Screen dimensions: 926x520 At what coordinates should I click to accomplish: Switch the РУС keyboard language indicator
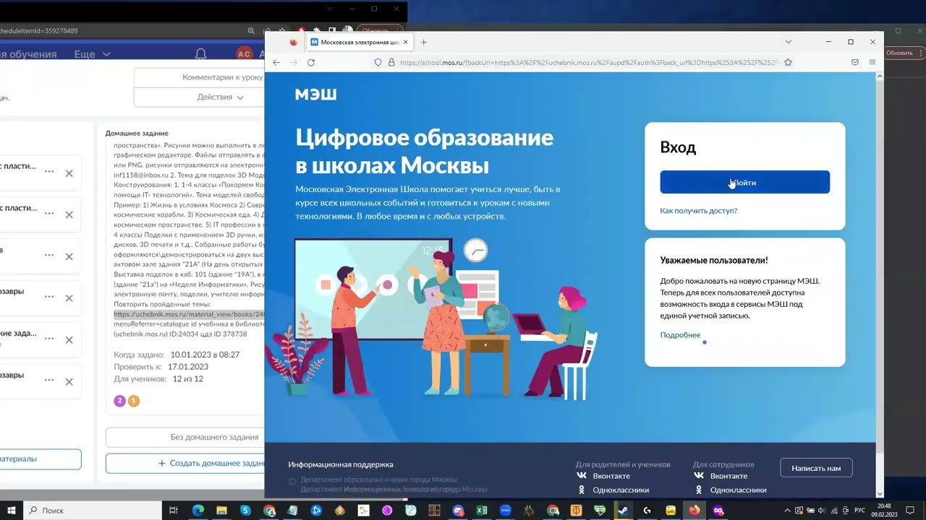click(859, 511)
